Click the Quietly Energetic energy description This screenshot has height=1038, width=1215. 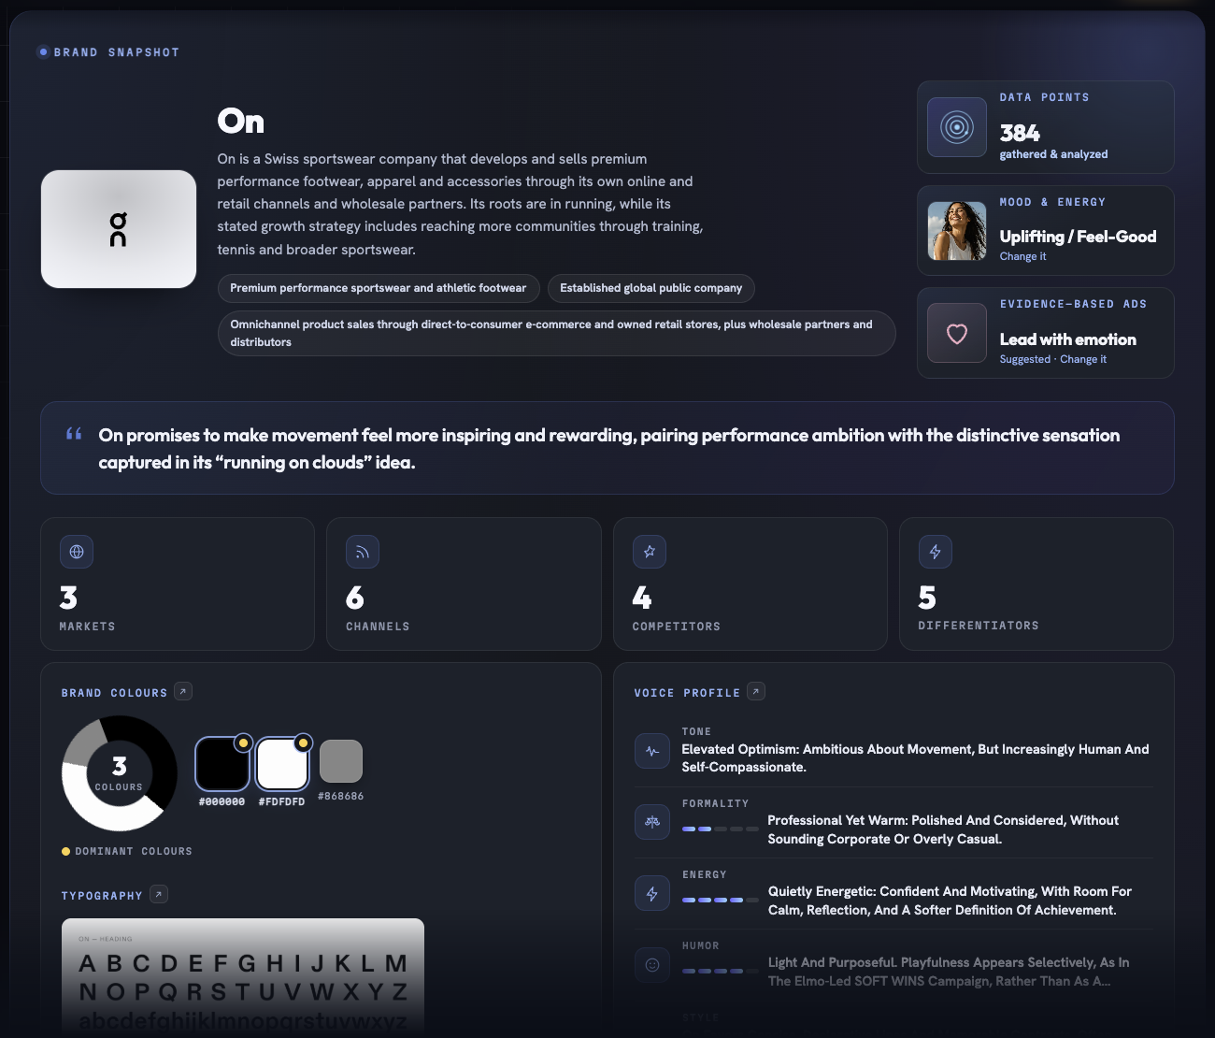950,901
